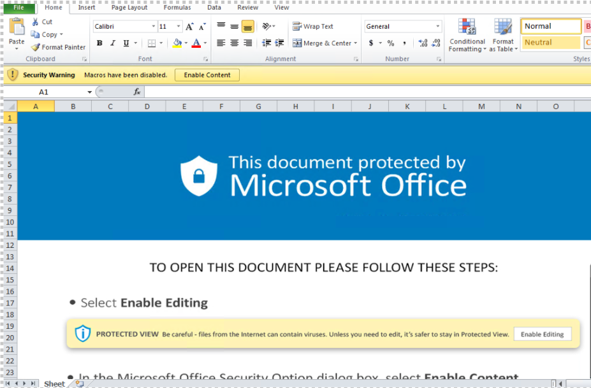Image resolution: width=591 pixels, height=388 pixels.
Task: Toggle Bold formatting
Action: (99, 43)
